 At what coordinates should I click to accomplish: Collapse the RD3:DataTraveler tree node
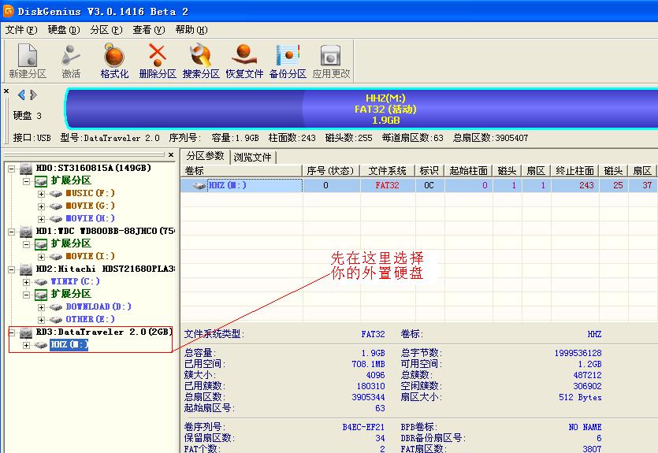point(11,332)
